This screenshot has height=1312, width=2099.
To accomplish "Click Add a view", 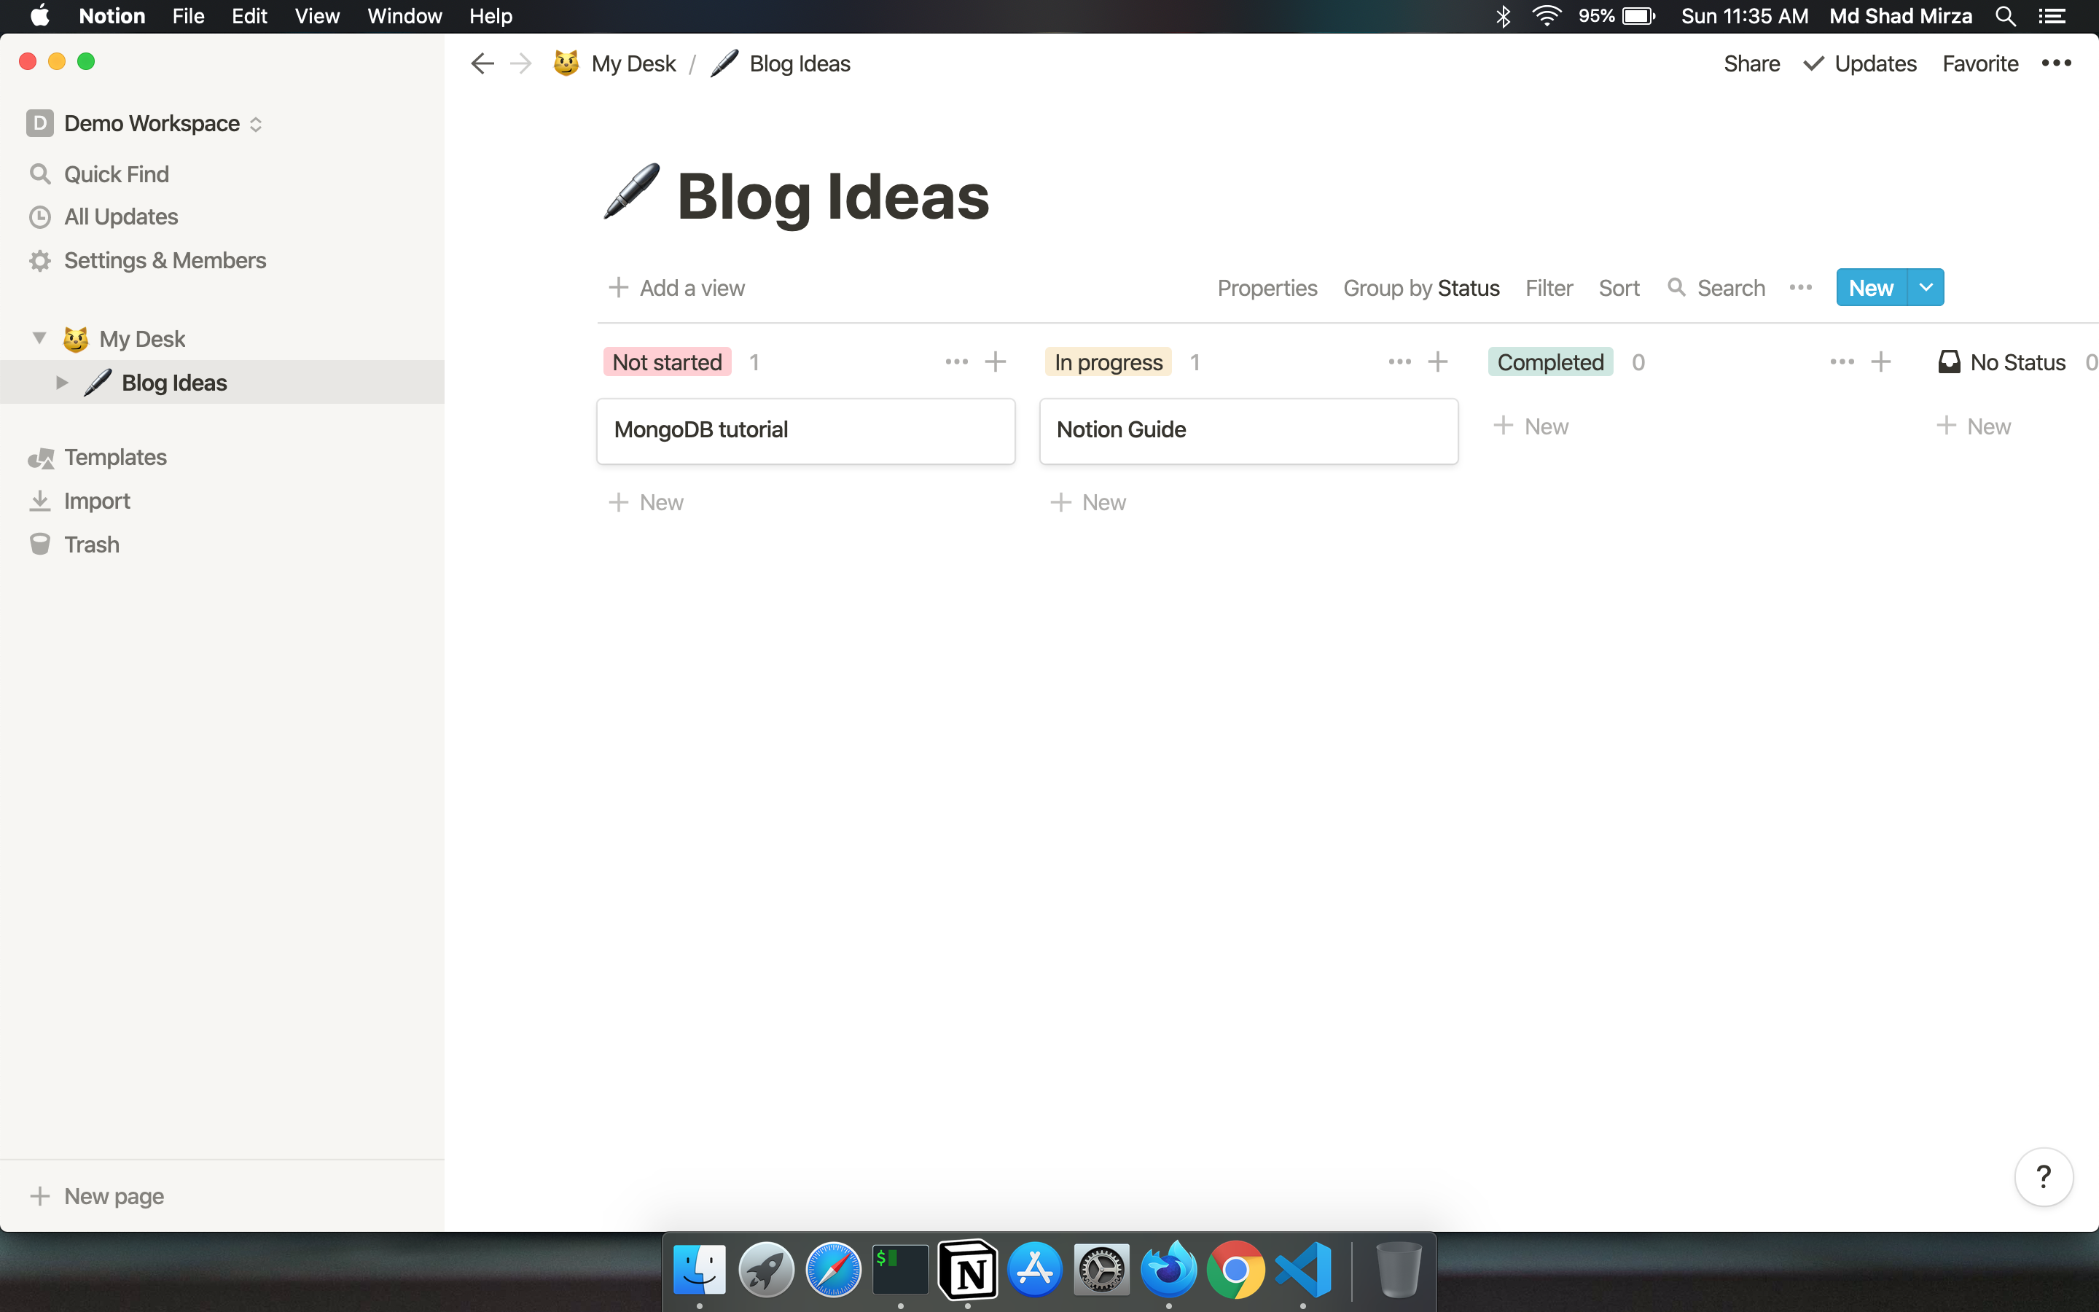I will (x=676, y=288).
